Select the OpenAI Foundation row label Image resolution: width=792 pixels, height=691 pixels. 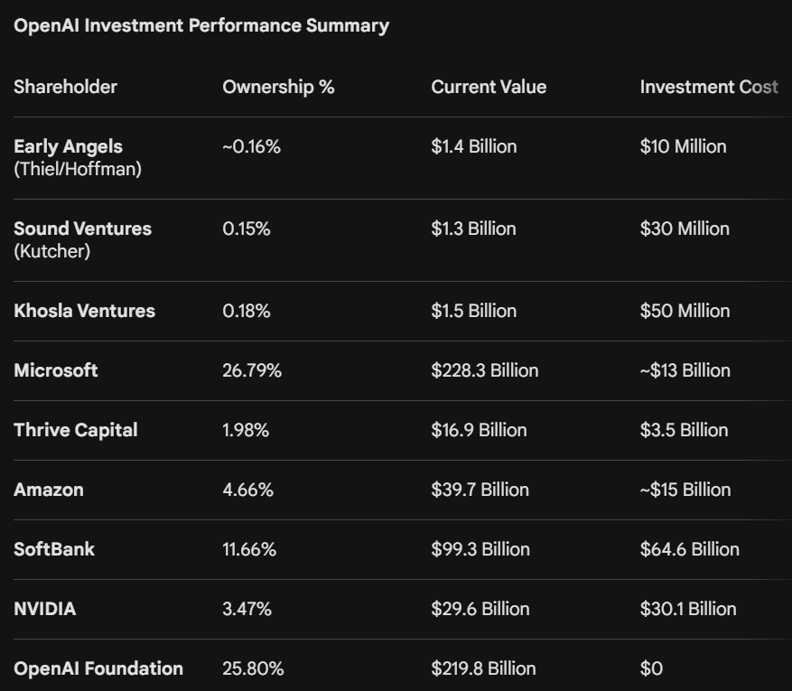pos(98,668)
